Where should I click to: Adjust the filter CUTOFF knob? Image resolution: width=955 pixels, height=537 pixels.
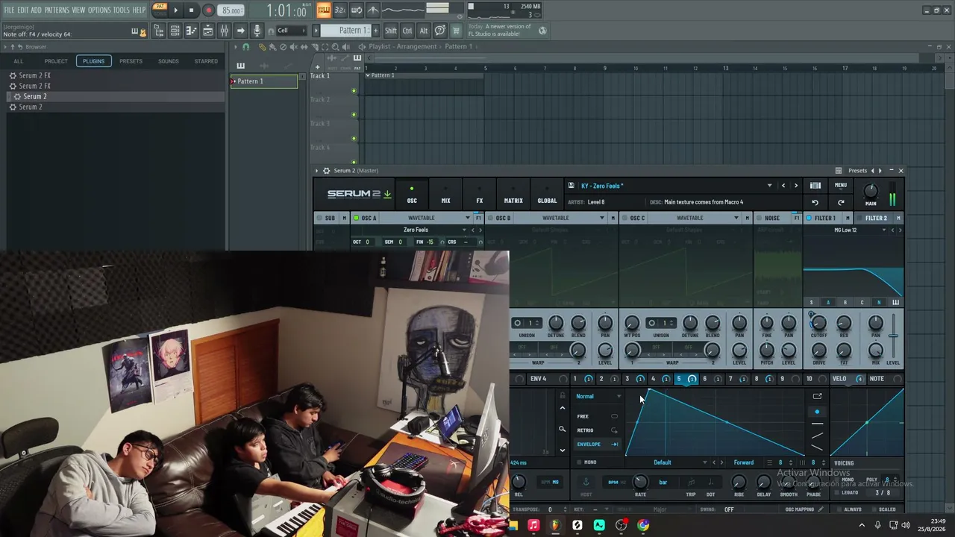click(x=818, y=323)
